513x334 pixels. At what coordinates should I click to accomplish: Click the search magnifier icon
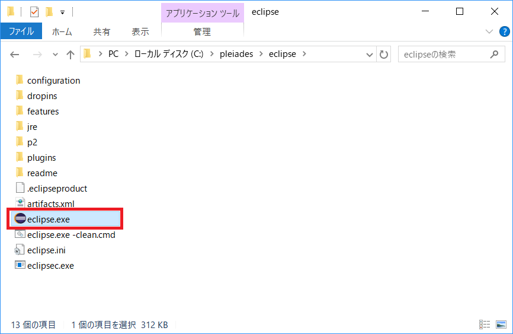[x=495, y=54]
